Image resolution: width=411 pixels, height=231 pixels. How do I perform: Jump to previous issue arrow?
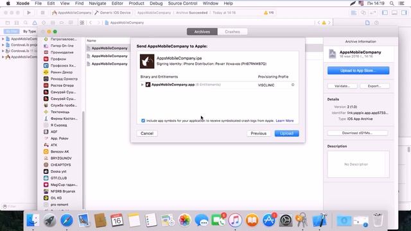click(319, 23)
